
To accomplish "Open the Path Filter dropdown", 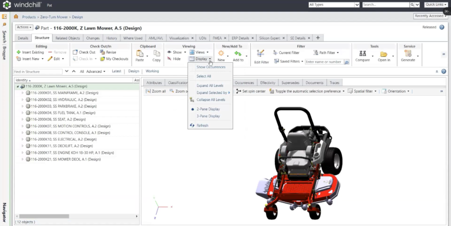I will pos(326,53).
